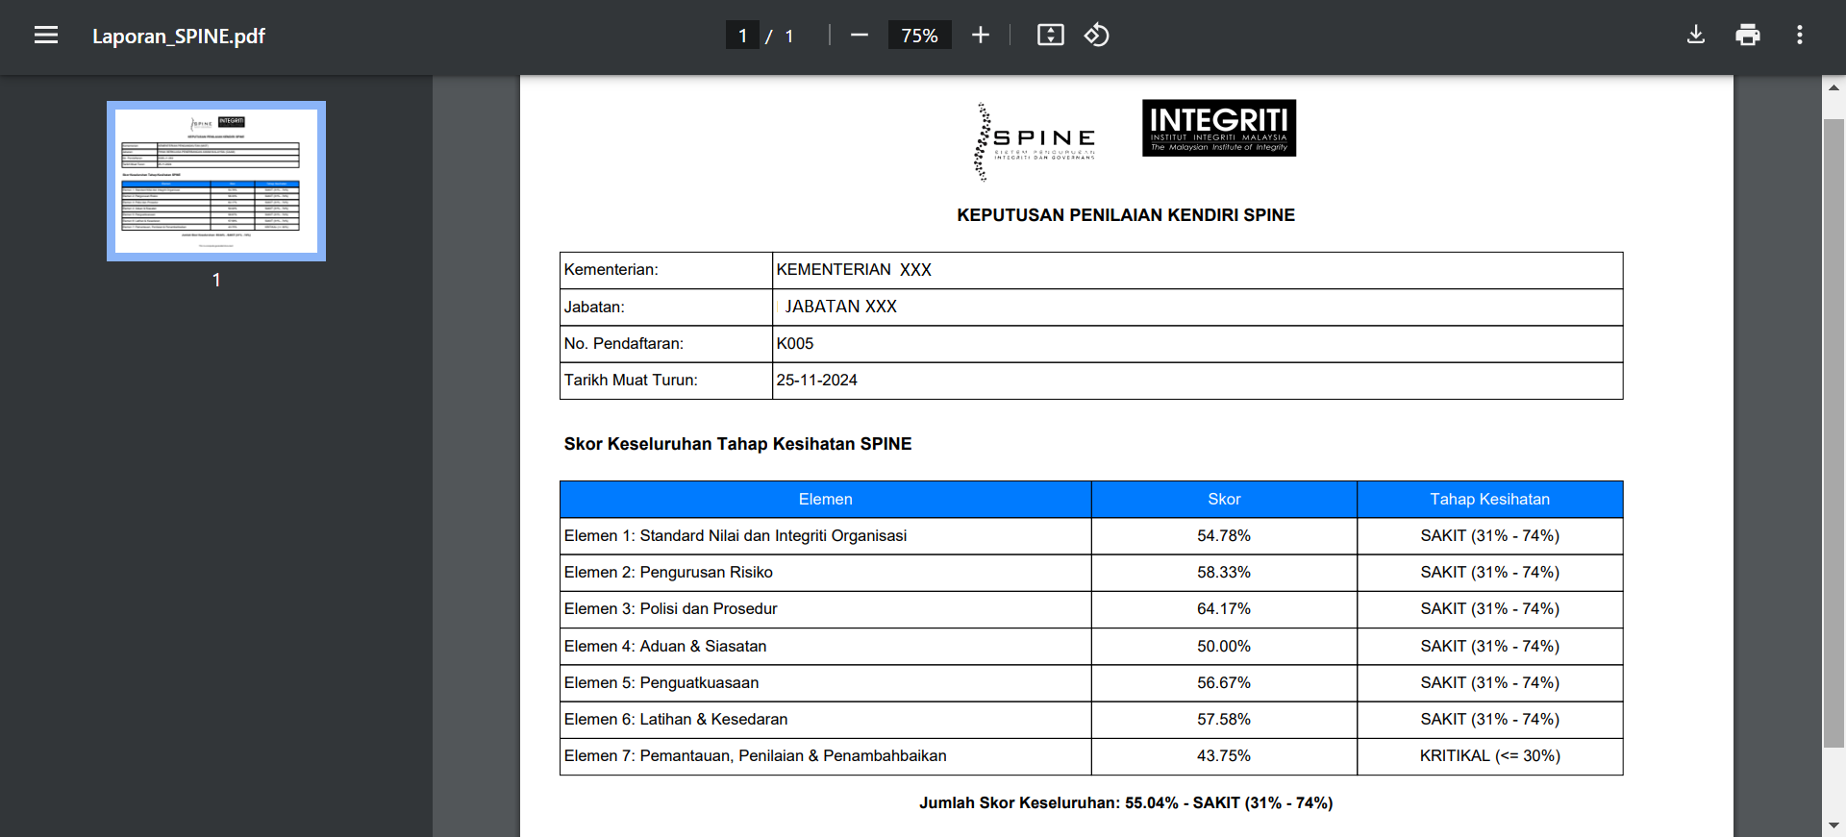
Task: Rotate the document counterclockwise
Action: 1097,36
